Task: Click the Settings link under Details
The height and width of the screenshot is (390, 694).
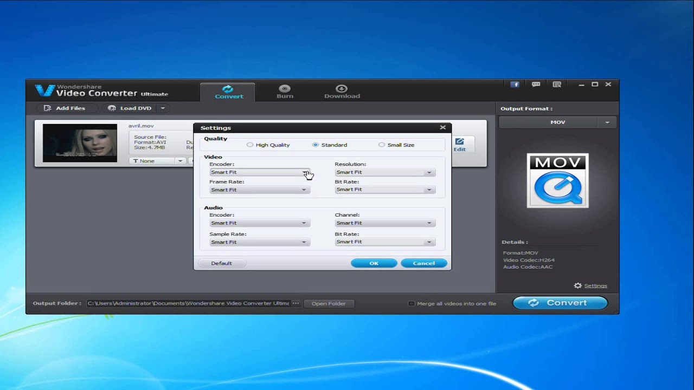Action: click(x=595, y=285)
